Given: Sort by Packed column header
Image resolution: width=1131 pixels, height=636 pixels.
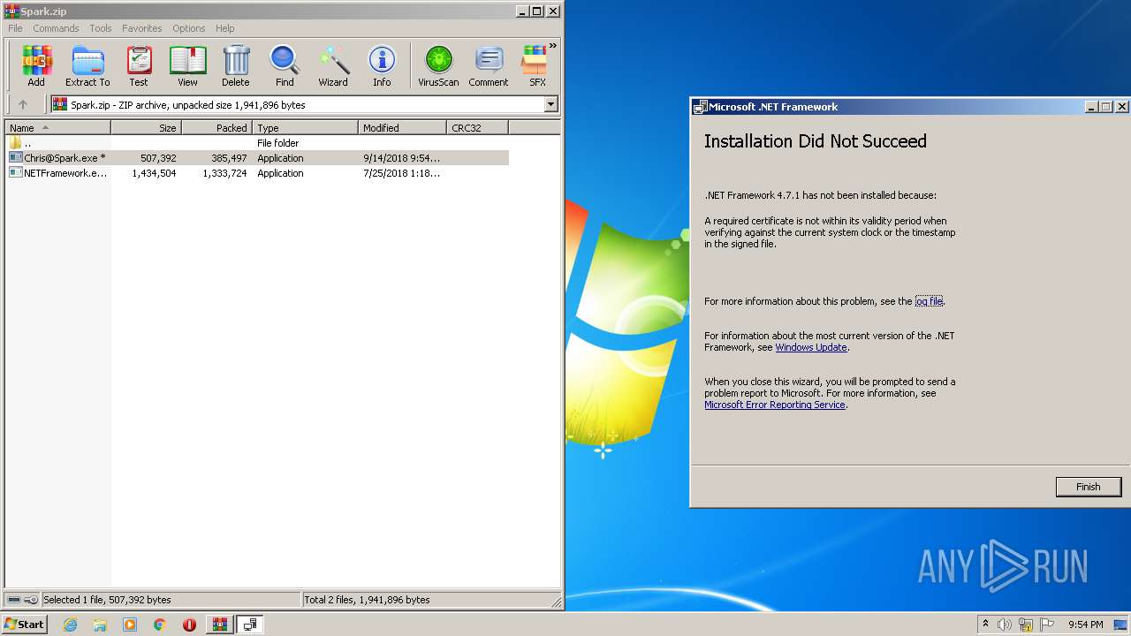Looking at the screenshot, I should click(x=217, y=128).
